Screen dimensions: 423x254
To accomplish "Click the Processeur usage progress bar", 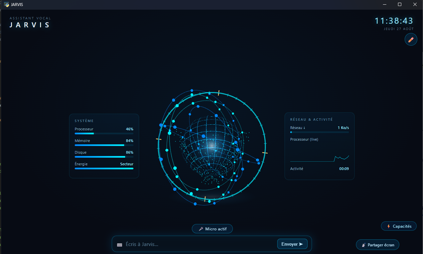I will 104,134.
